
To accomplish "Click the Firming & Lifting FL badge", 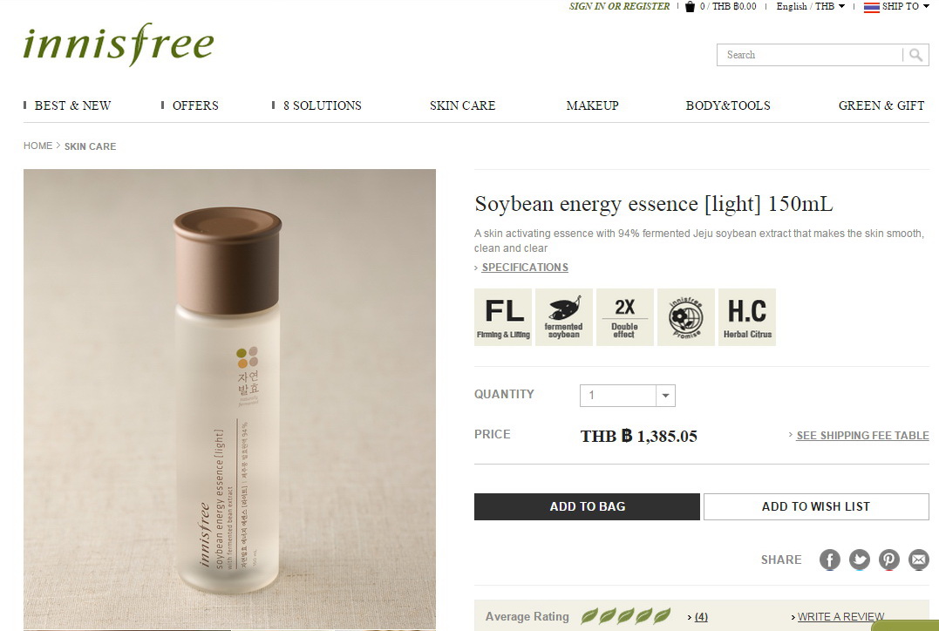I will coord(503,317).
